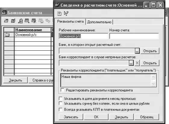The width and height of the screenshot is (169, 124).
Task: Click the Сведения о расчетном счете title bar icon
Action: pyautogui.click(x=57, y=5)
